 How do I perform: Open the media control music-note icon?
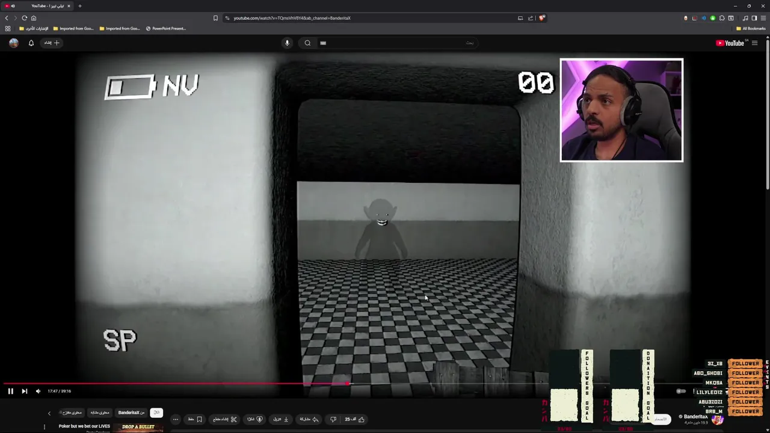(745, 18)
